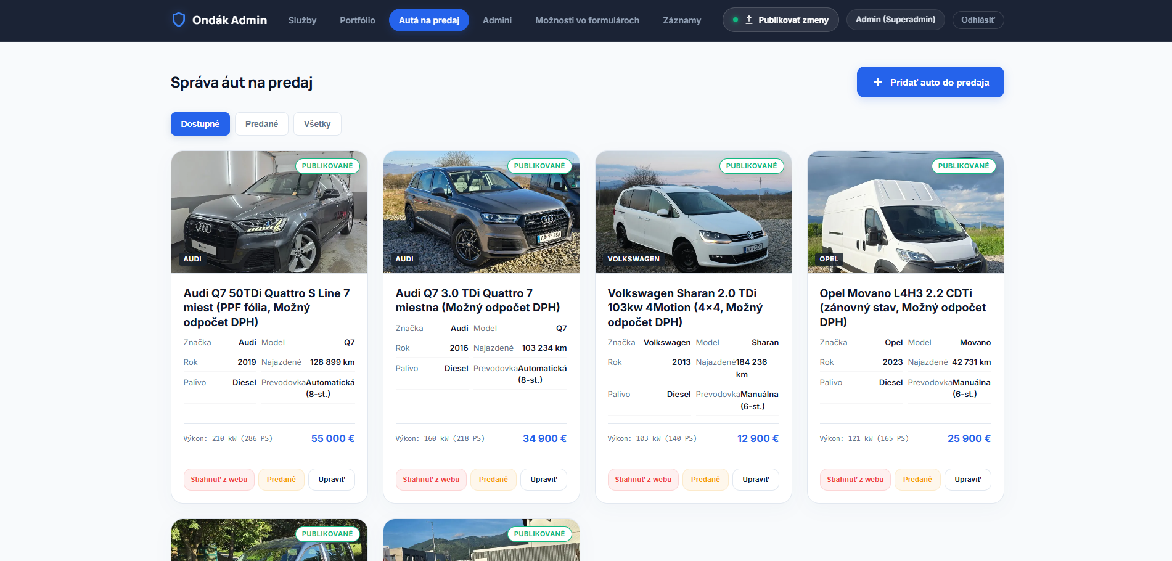1172x561 pixels.
Task: Log out using Odhlásiť button
Action: click(x=978, y=20)
